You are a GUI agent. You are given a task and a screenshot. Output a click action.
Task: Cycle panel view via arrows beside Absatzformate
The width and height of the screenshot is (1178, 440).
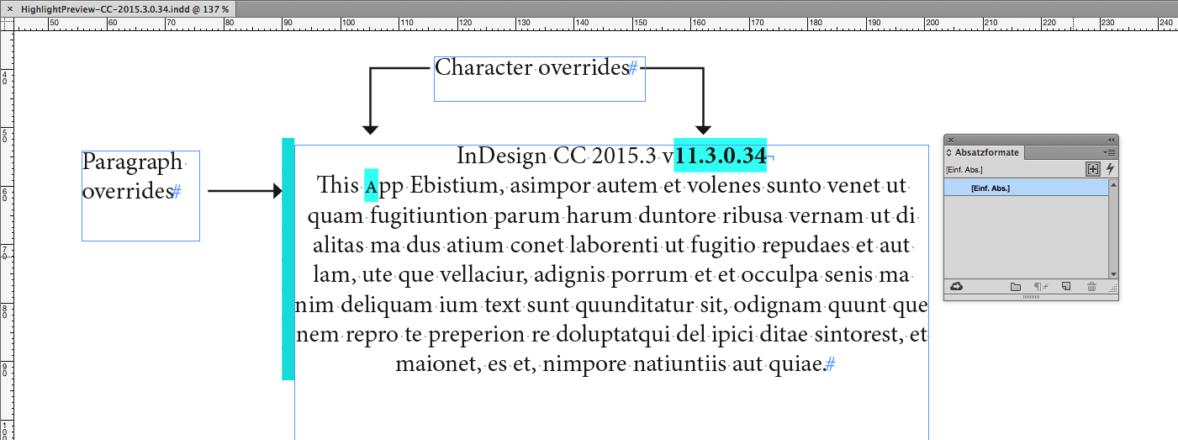click(949, 153)
